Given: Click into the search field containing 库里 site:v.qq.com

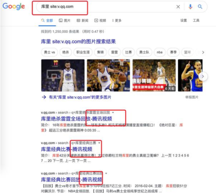Looking at the screenshot, I should pyautogui.click(x=105, y=7).
